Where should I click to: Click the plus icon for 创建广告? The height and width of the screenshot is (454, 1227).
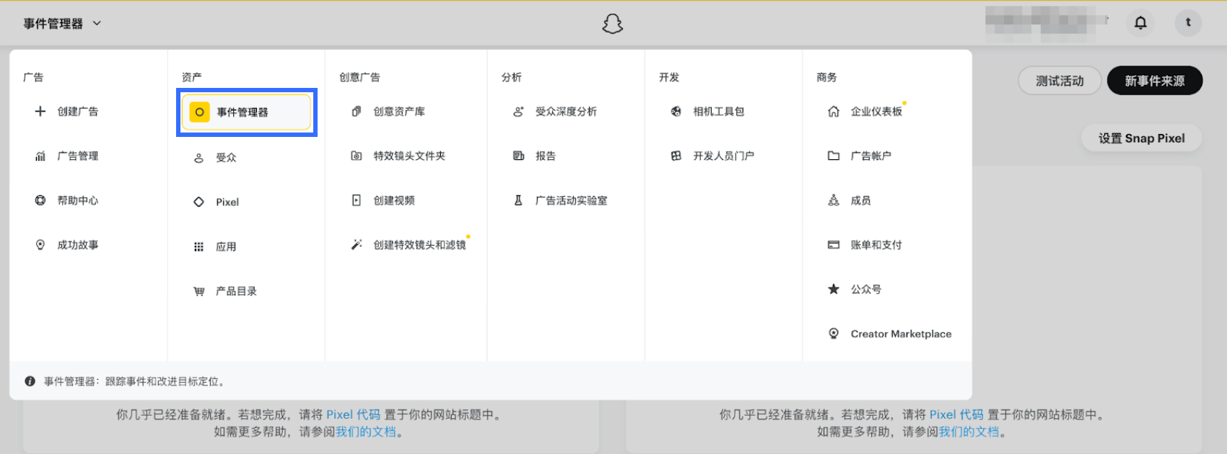click(40, 111)
